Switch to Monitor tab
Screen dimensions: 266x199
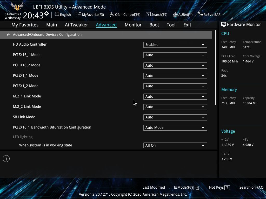[x=133, y=25]
